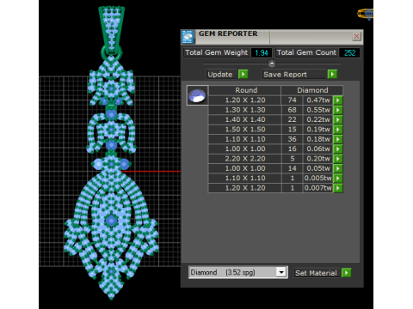The width and height of the screenshot is (413, 309).
Task: Click the green arrow beside Save Report
Action: click(x=332, y=75)
